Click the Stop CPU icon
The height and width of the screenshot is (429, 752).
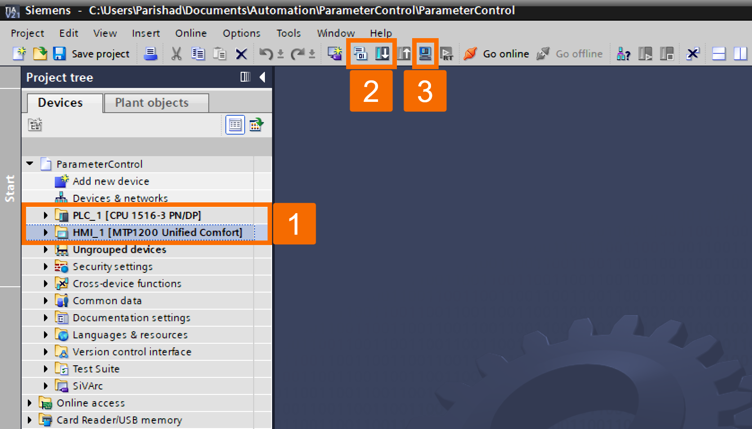[x=667, y=54]
